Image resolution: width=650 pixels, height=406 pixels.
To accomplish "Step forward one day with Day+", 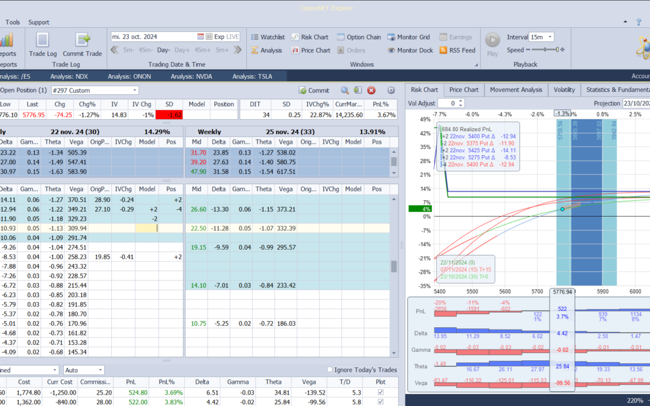I will [182, 50].
